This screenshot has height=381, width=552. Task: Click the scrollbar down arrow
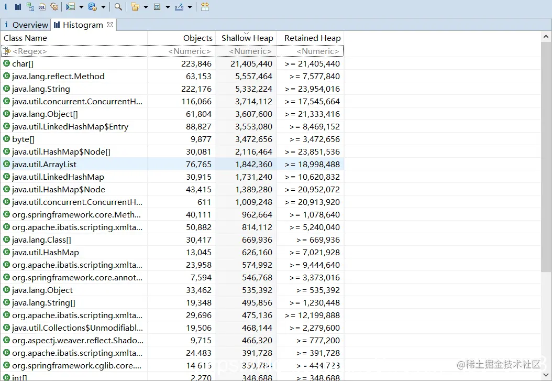(546, 375)
